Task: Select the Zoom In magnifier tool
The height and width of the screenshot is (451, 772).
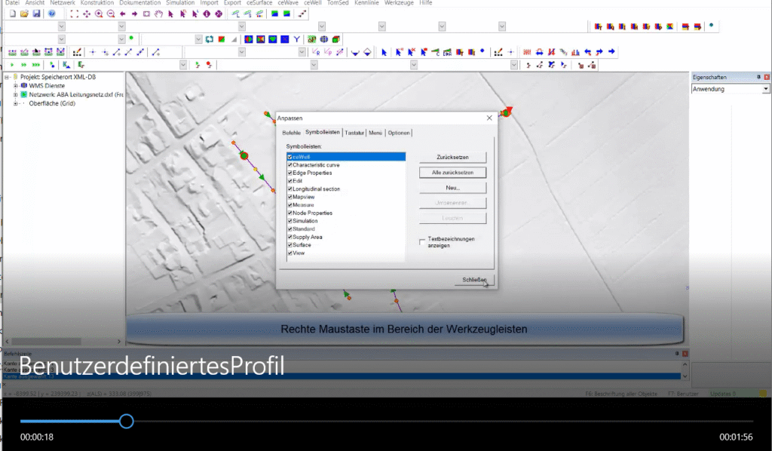Action: tap(99, 13)
